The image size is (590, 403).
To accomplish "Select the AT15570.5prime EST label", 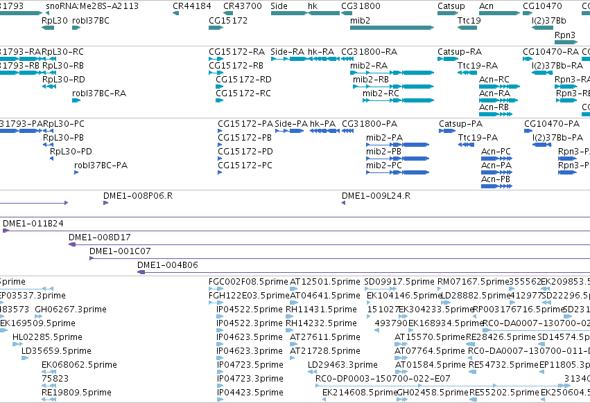I will [430, 337].
